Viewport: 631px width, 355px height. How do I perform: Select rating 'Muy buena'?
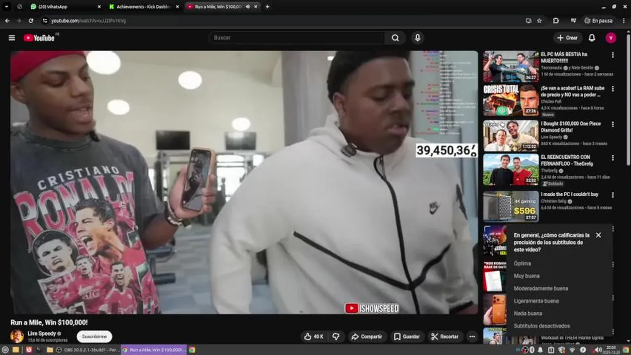click(x=526, y=276)
